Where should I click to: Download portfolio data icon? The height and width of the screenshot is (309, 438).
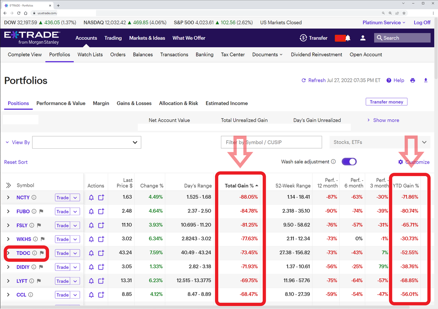click(426, 80)
